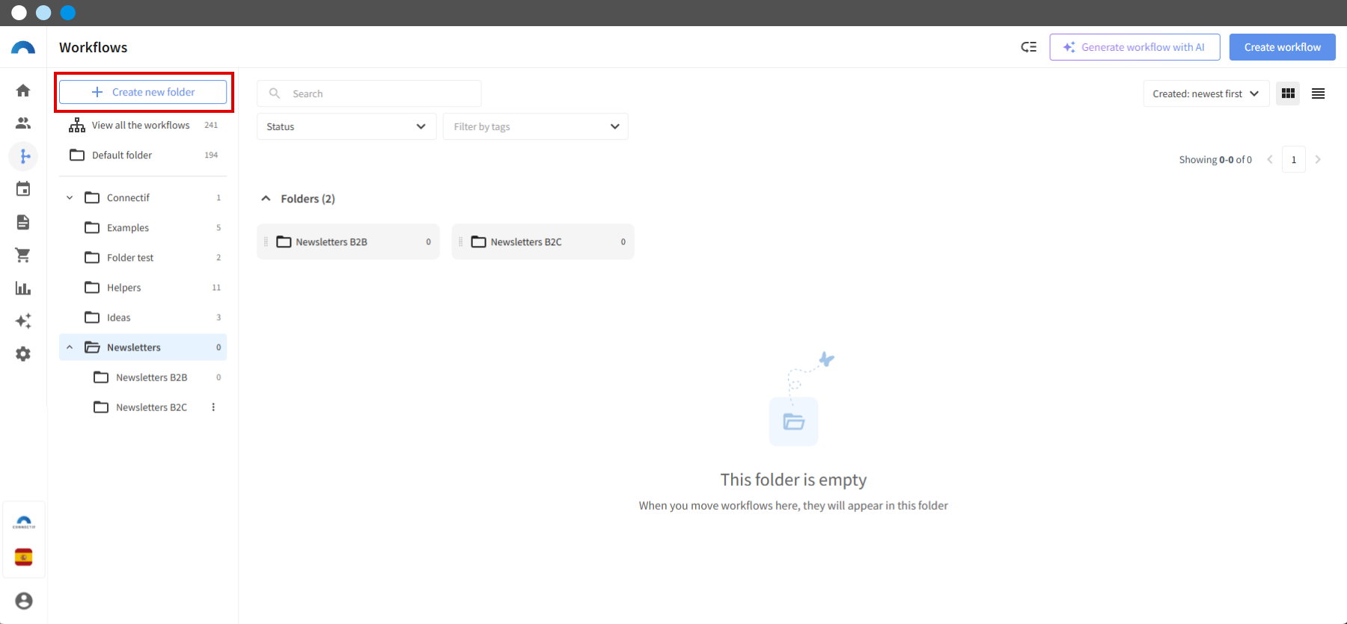Open the Default folder
Image resolution: width=1347 pixels, height=624 pixels.
[x=143, y=155]
